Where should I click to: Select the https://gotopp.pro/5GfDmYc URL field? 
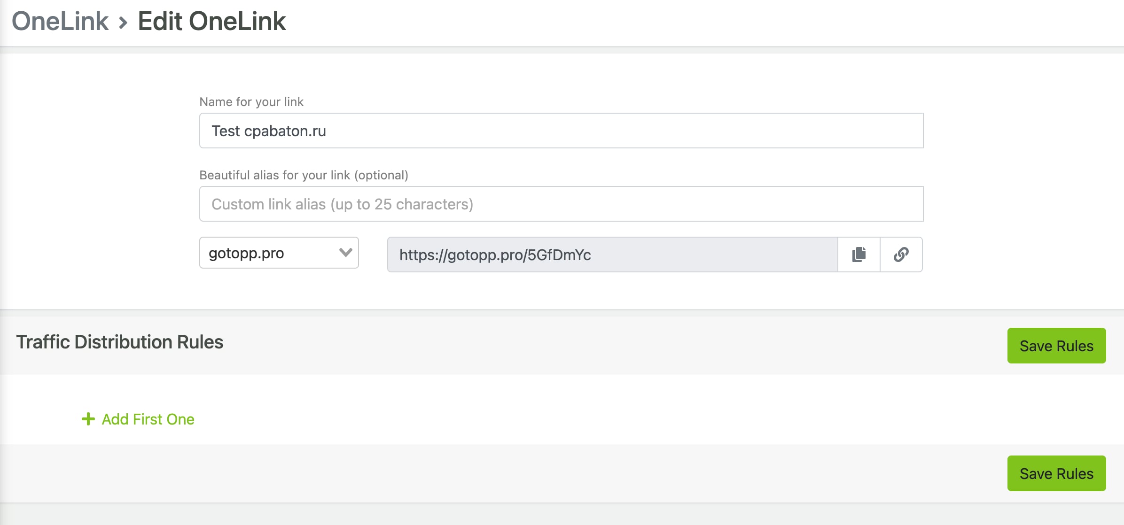click(613, 255)
